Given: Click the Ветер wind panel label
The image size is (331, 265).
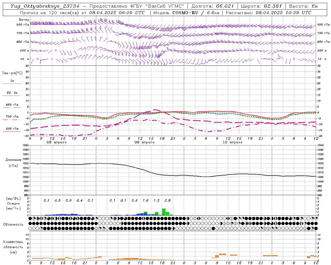Looking at the screenshot, I should click(x=24, y=20).
